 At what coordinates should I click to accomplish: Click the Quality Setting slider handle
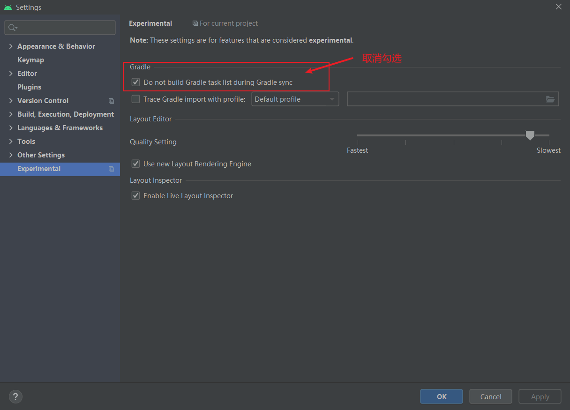(530, 135)
